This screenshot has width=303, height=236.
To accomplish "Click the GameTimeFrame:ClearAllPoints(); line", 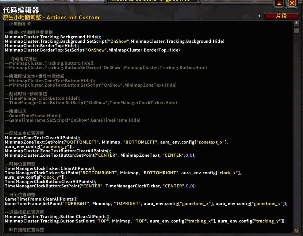I will pos(41,199).
